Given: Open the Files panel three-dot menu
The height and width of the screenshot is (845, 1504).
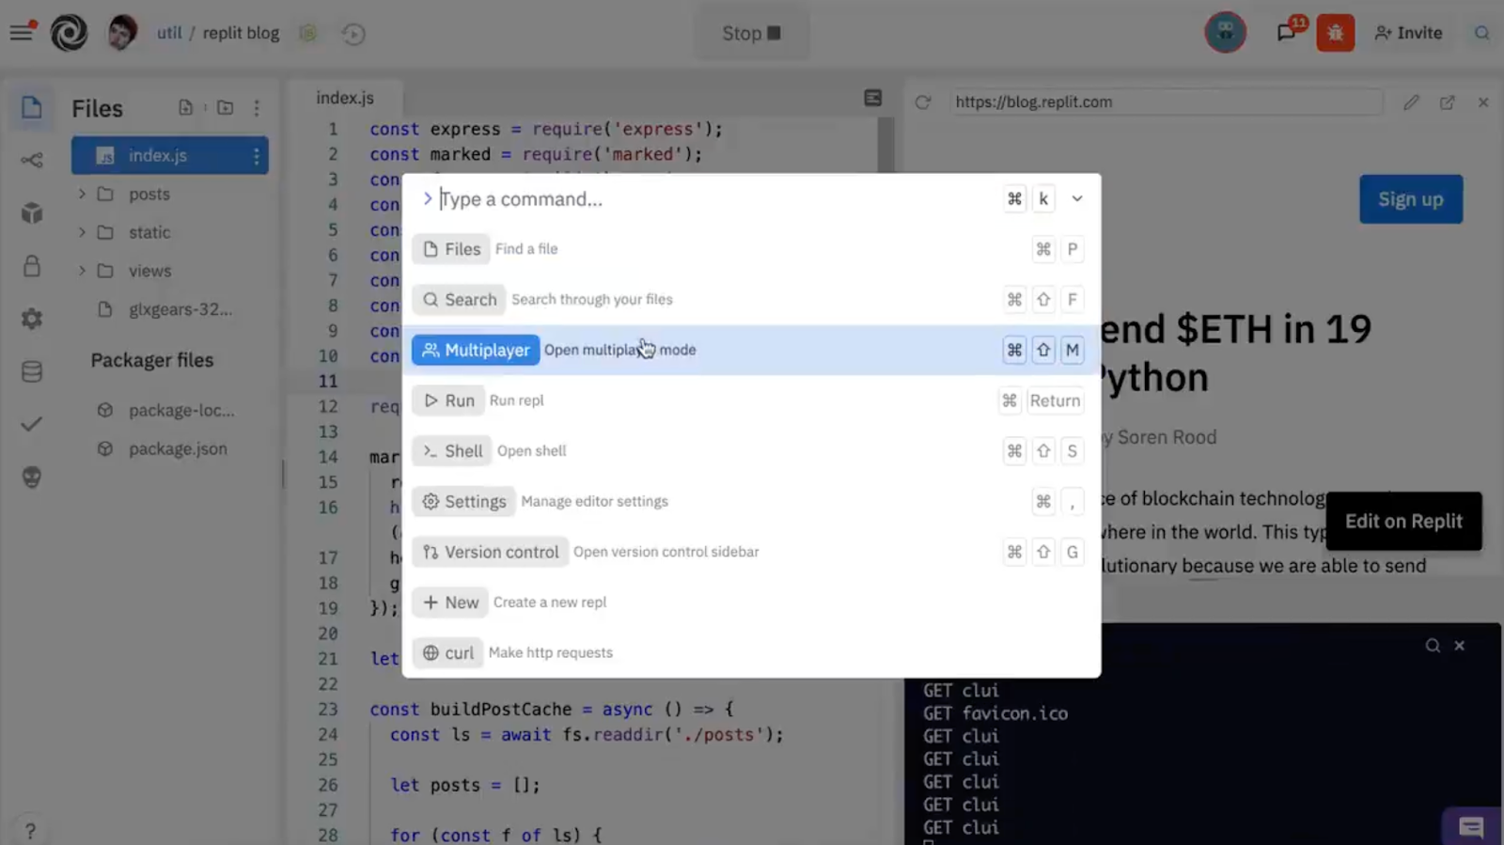Looking at the screenshot, I should pyautogui.click(x=256, y=107).
